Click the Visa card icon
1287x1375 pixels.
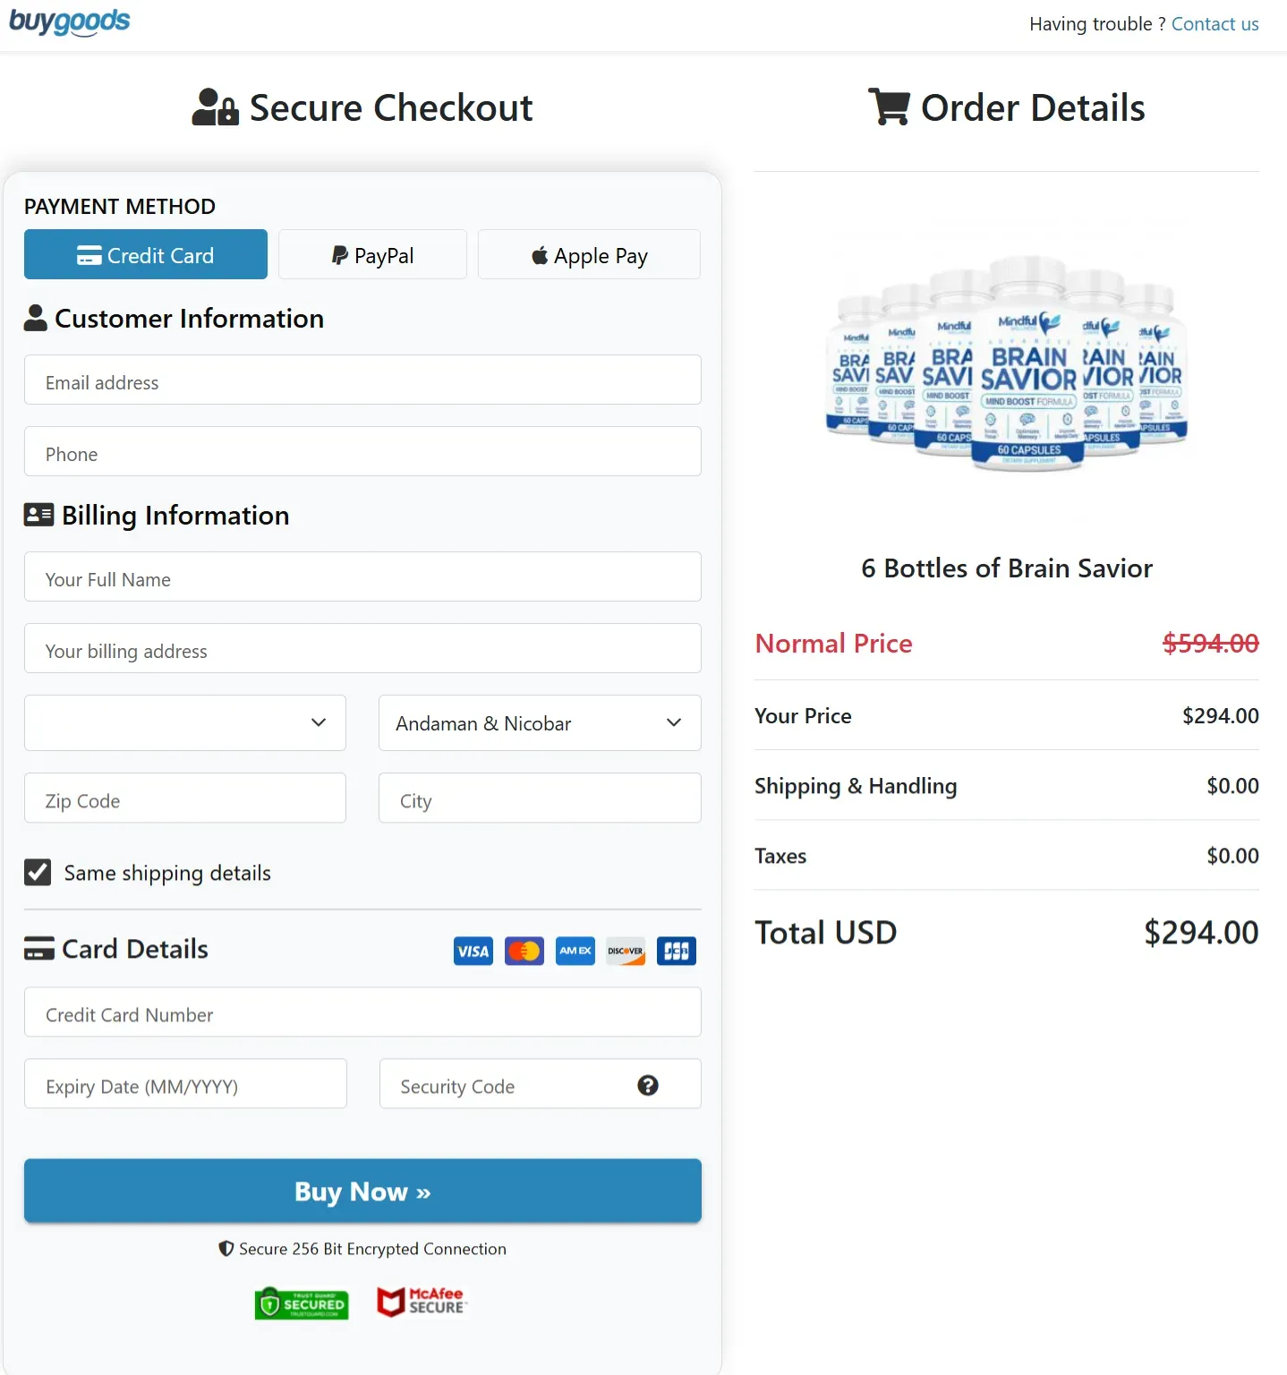coord(473,951)
